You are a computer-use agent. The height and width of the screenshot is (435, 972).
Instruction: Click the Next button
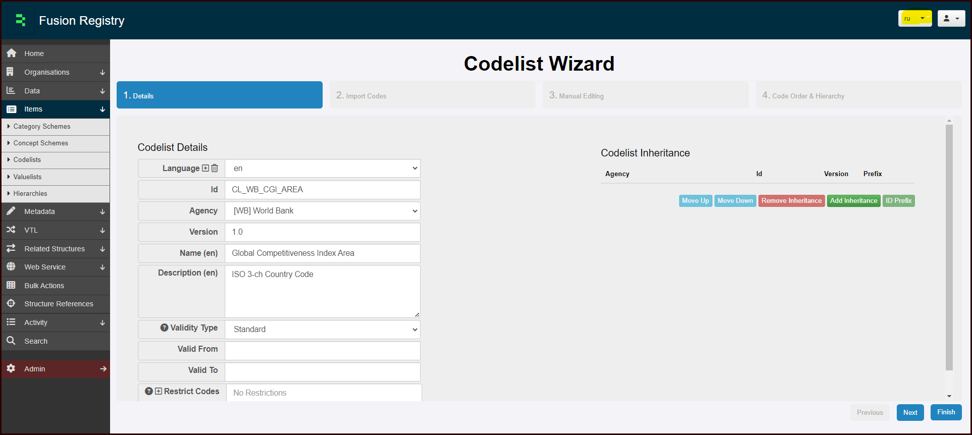[x=910, y=412]
